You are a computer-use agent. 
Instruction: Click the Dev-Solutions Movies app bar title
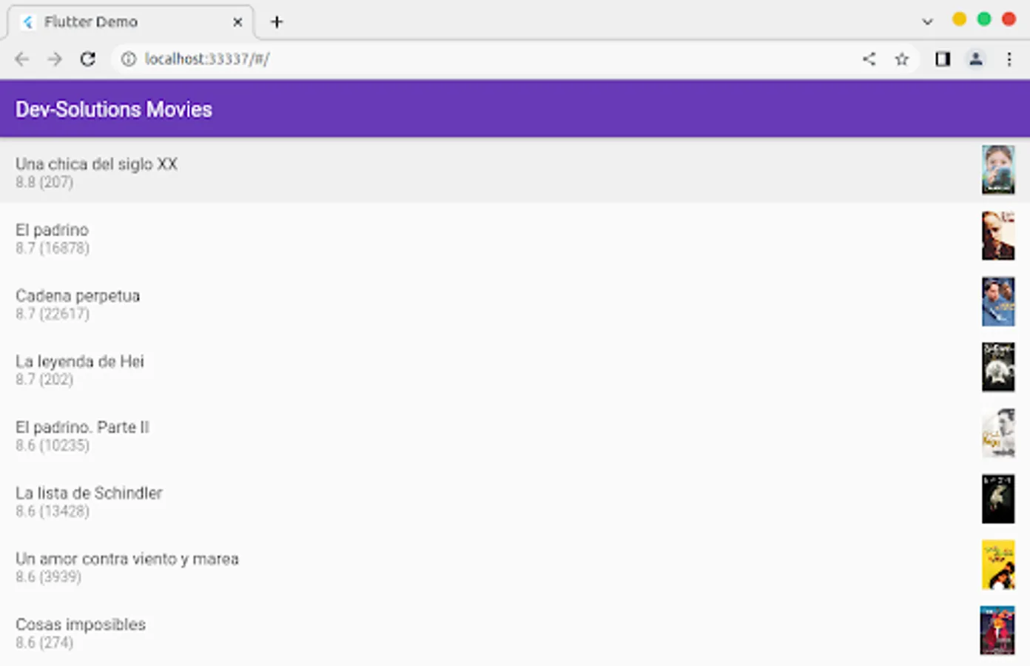point(113,109)
